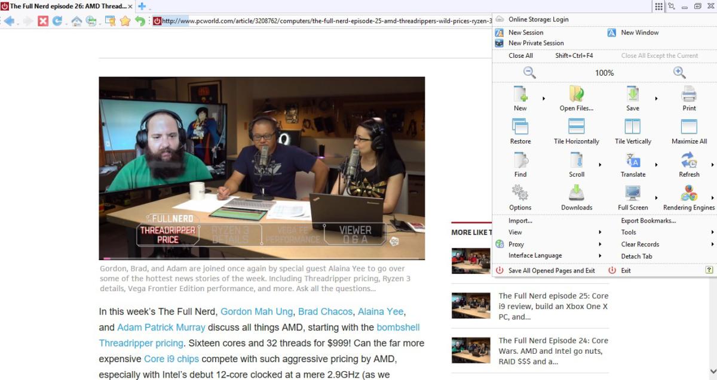The width and height of the screenshot is (717, 380).
Task: Switch to The Full Nerd episode 26 tab
Action: tap(67, 7)
